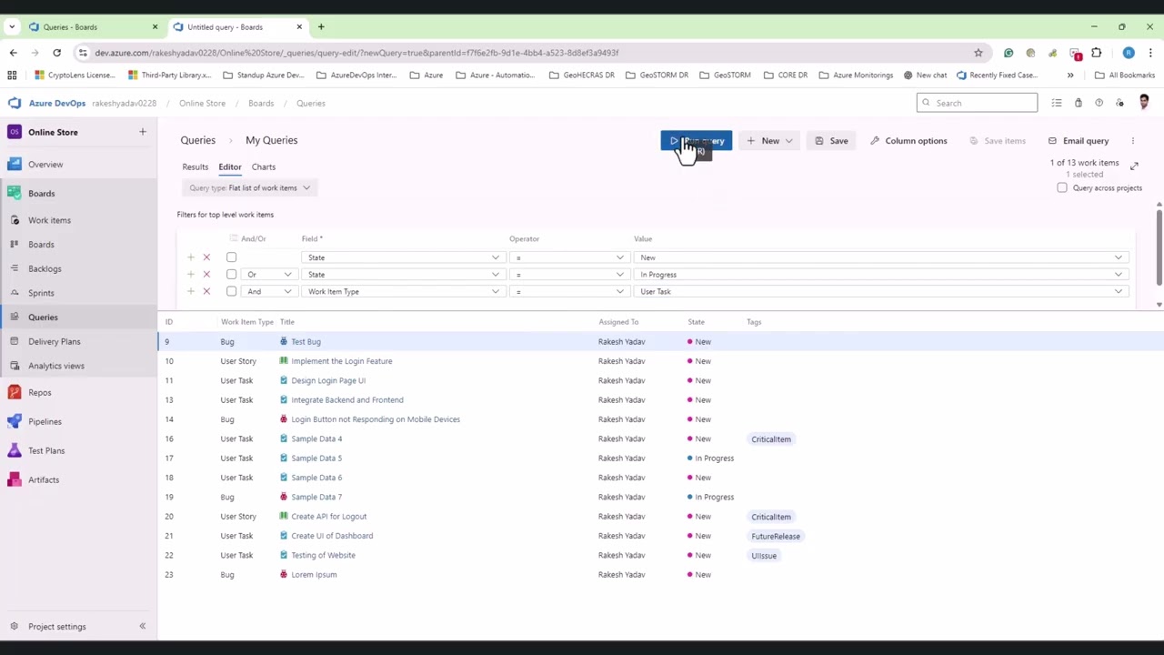Open Backlogs in the sidebar
This screenshot has width=1164, height=655.
click(45, 269)
